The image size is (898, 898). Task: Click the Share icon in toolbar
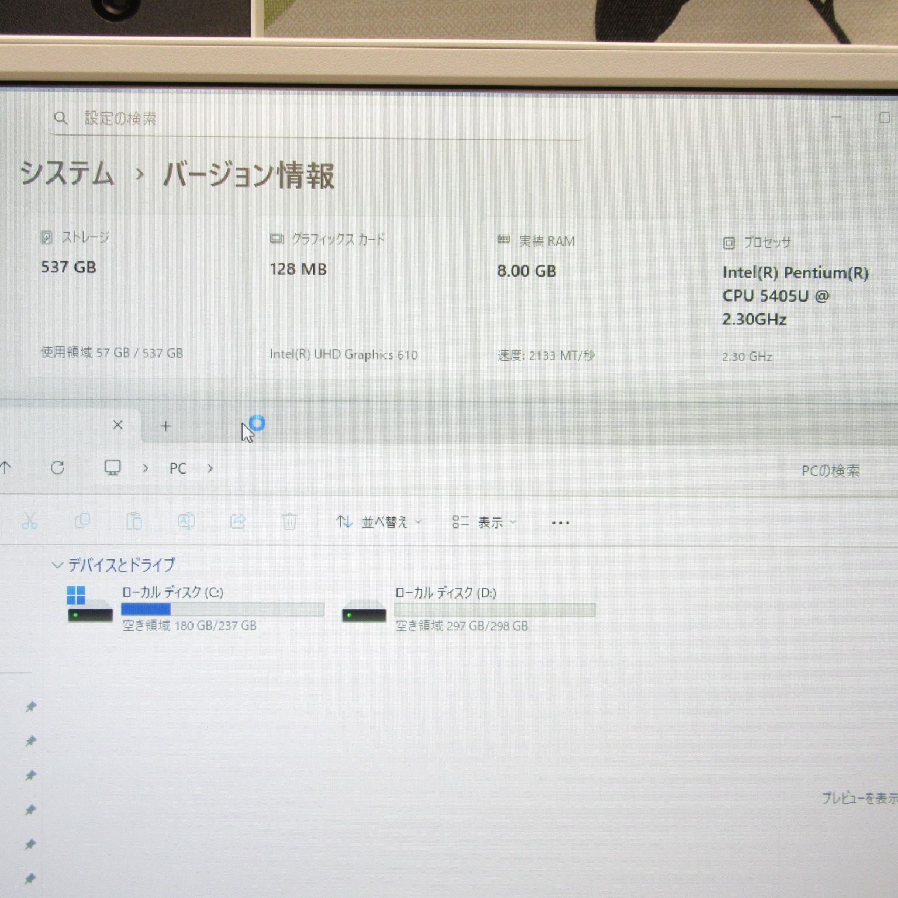click(238, 521)
